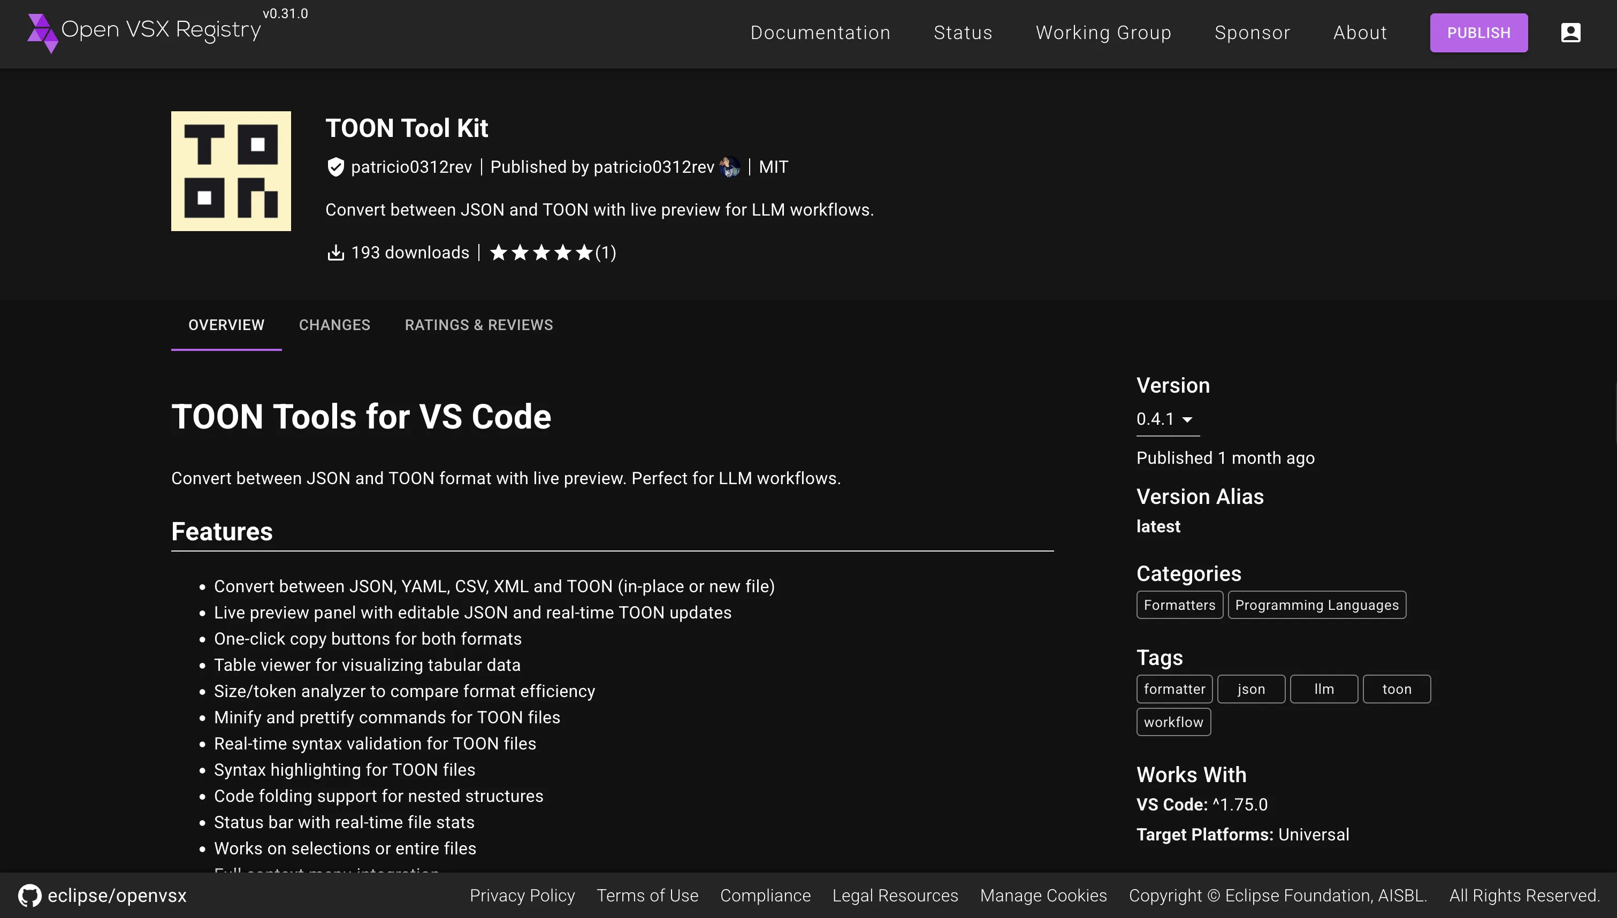Viewport: 1617px width, 918px height.
Task: Open the Legal Resources footer link
Action: [895, 896]
